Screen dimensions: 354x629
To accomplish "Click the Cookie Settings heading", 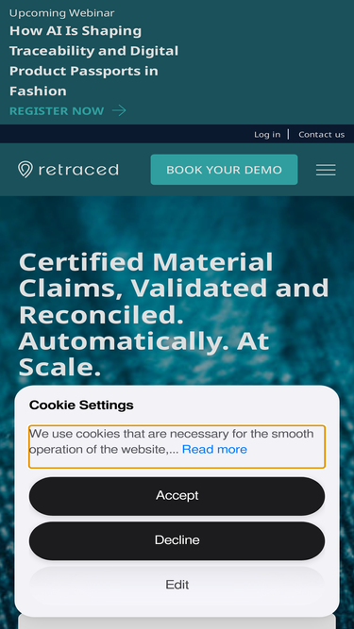I will coord(81,406).
